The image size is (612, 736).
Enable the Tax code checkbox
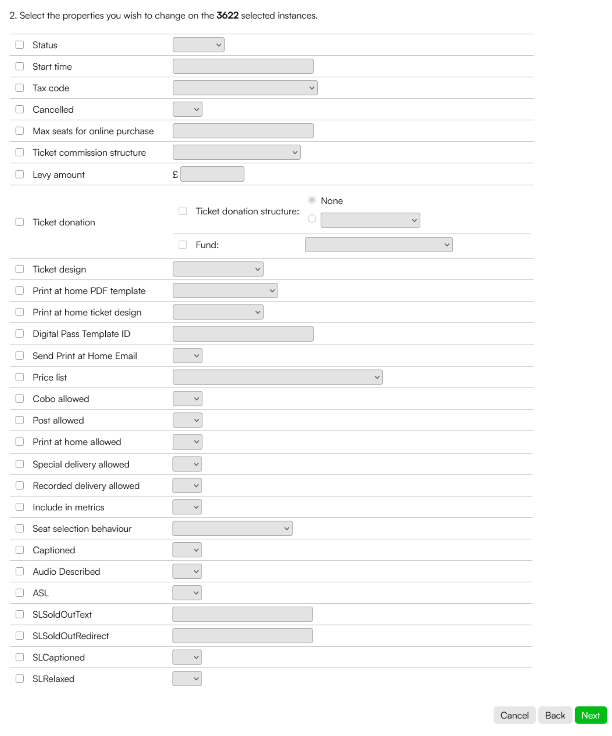[20, 88]
